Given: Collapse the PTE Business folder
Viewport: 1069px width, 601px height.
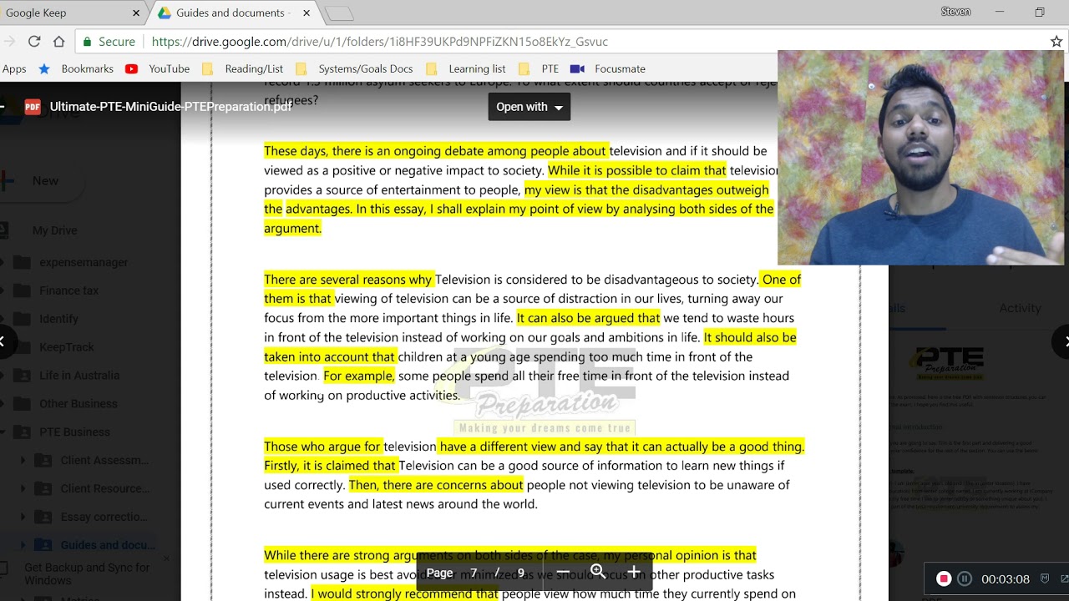Looking at the screenshot, I should tap(3, 432).
